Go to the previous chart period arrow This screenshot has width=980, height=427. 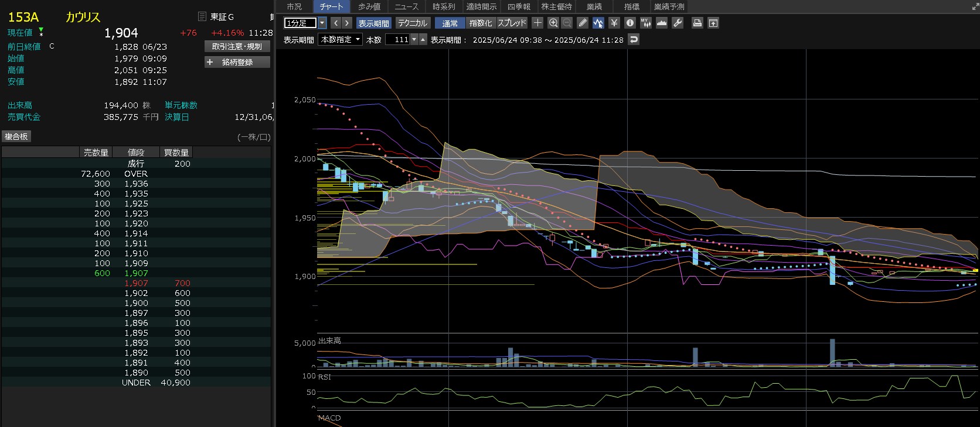click(x=336, y=23)
